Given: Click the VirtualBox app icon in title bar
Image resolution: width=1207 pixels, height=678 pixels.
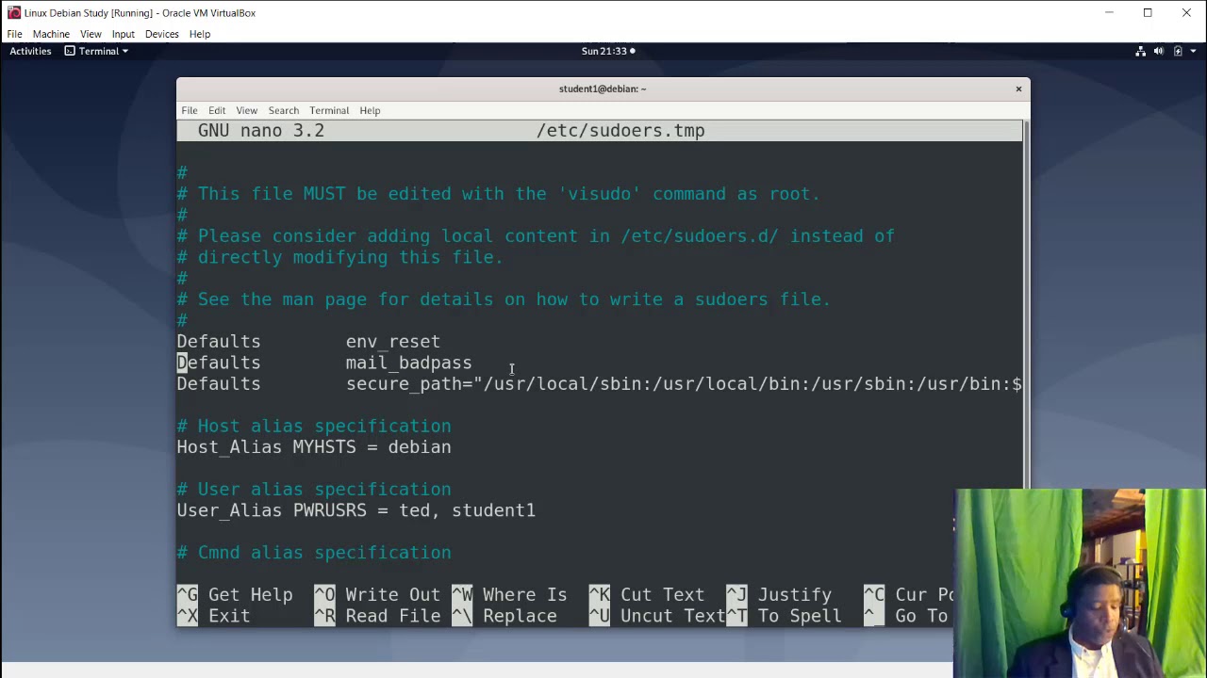Looking at the screenshot, I should point(13,13).
